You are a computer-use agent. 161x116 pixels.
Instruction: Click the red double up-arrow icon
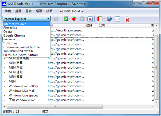(90, 19)
